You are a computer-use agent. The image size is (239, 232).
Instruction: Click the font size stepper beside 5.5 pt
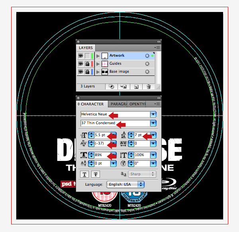tap(91, 135)
